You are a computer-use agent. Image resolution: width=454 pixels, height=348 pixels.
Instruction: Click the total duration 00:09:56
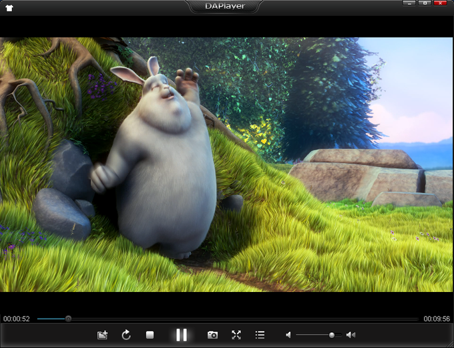437,319
